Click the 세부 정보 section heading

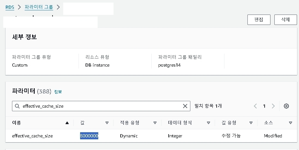(x=24, y=37)
